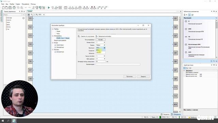Viewport: 218px width, 123px height.
Task: Select Экран in the settings tree
Action: tap(58, 31)
